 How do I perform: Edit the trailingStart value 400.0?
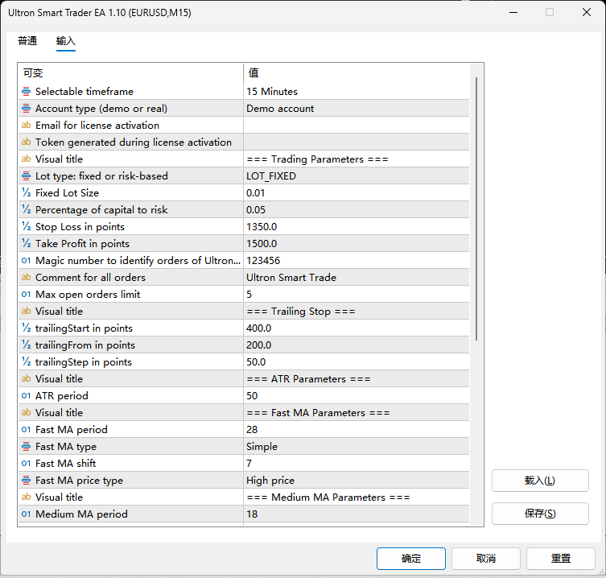(x=357, y=328)
